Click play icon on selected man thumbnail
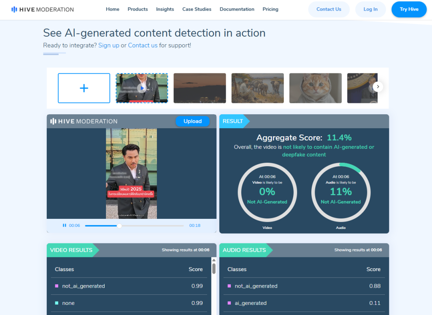 (142, 88)
